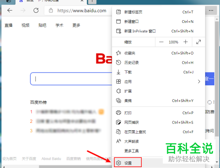The image size is (220, 168).
Task: Open the three-dot settings and more button
Action: pyautogui.click(x=211, y=11)
